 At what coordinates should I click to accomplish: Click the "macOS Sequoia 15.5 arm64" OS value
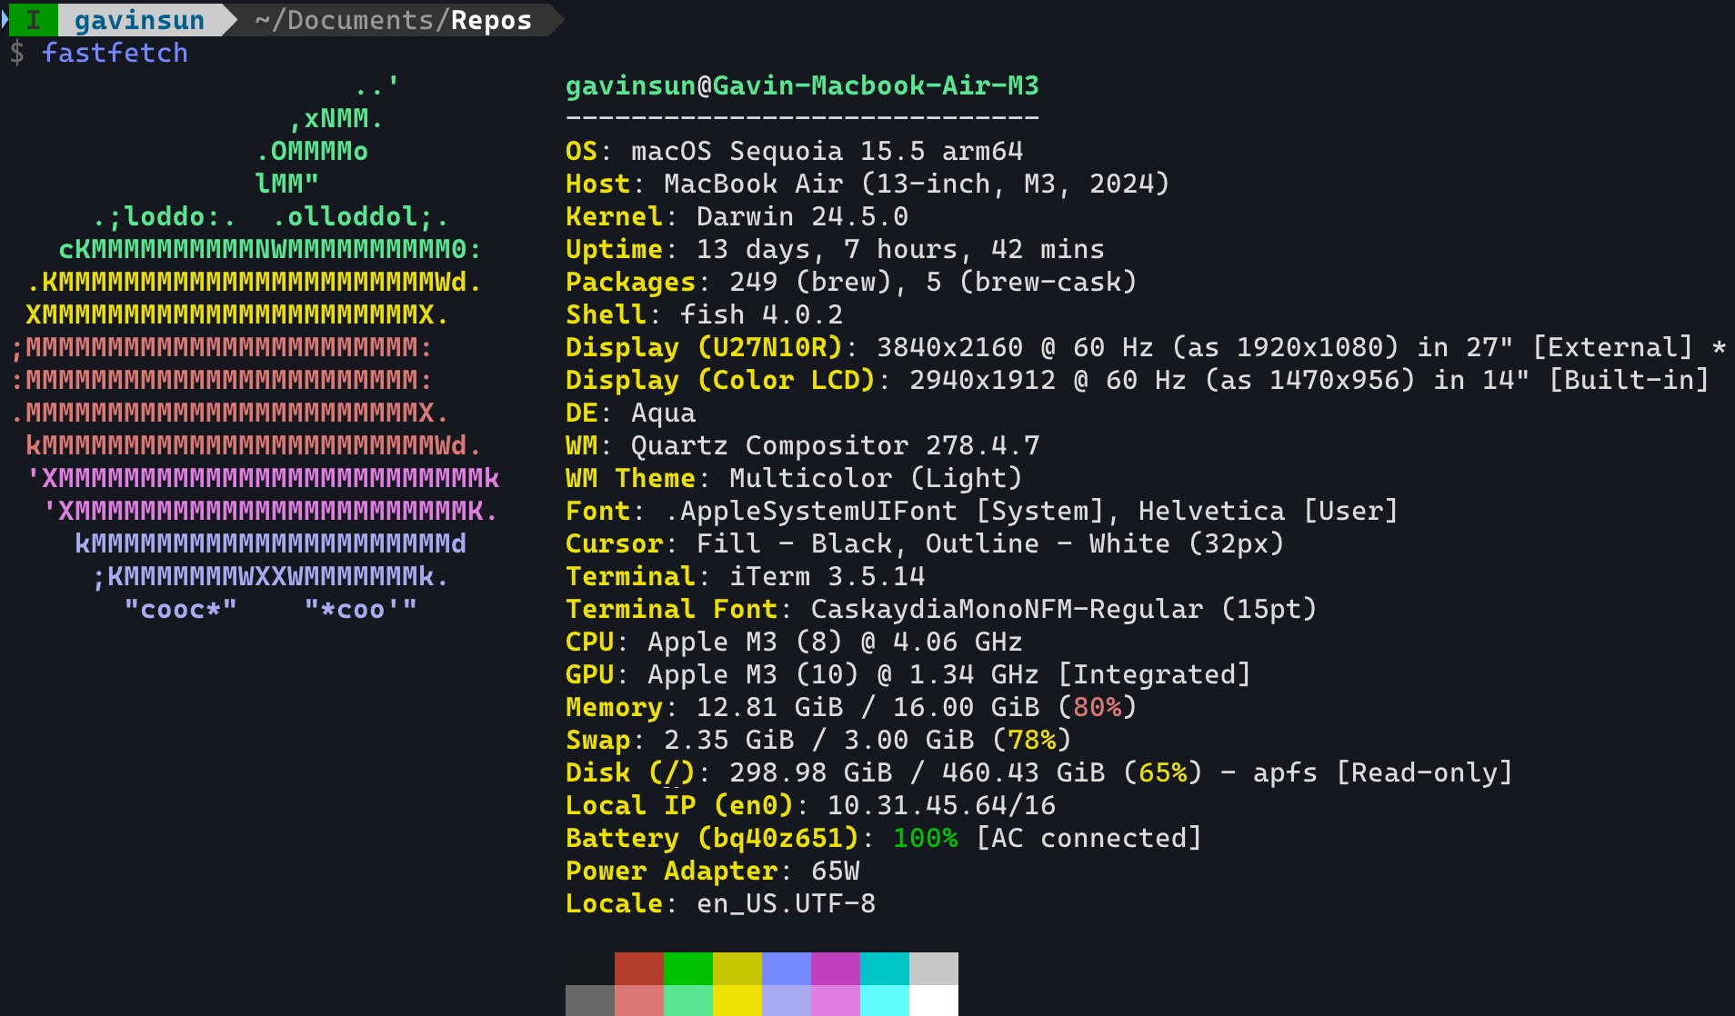(x=827, y=151)
